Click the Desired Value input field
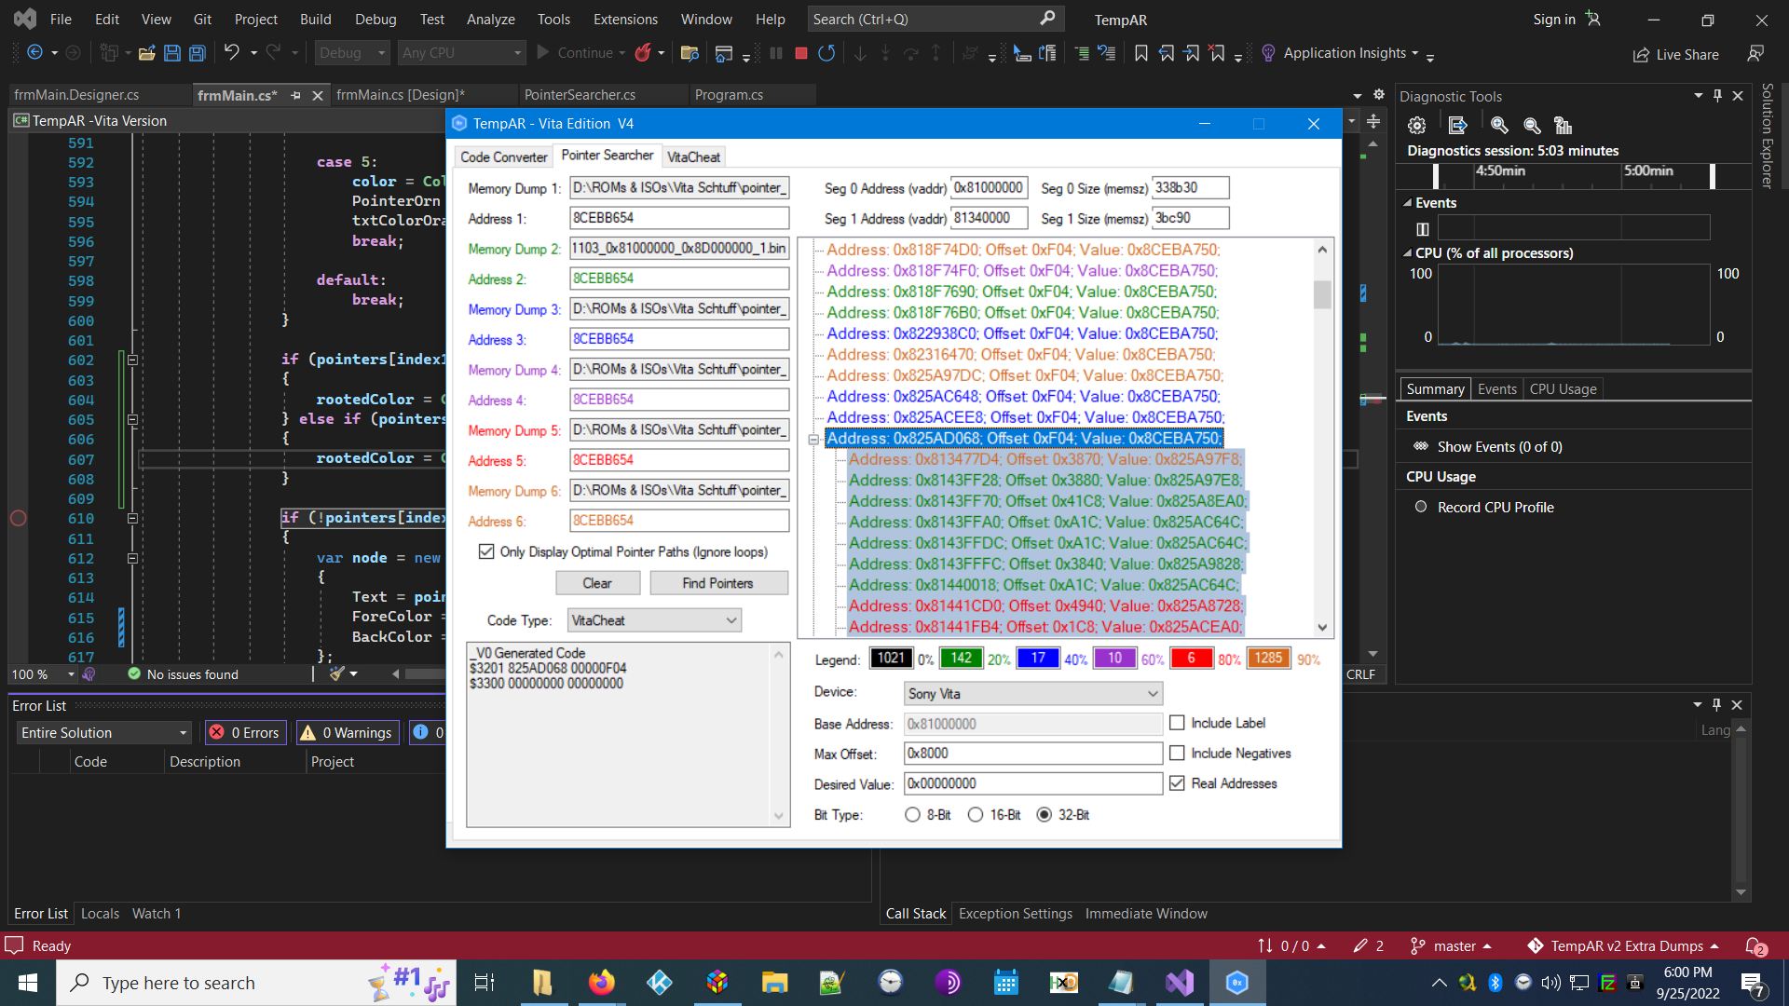 tap(1033, 783)
